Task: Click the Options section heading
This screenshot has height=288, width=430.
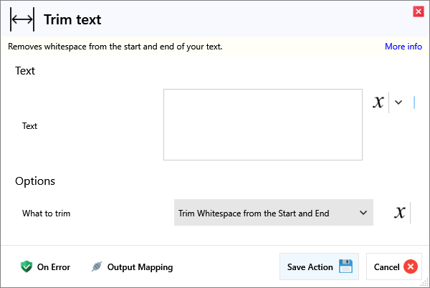Action: (35, 181)
